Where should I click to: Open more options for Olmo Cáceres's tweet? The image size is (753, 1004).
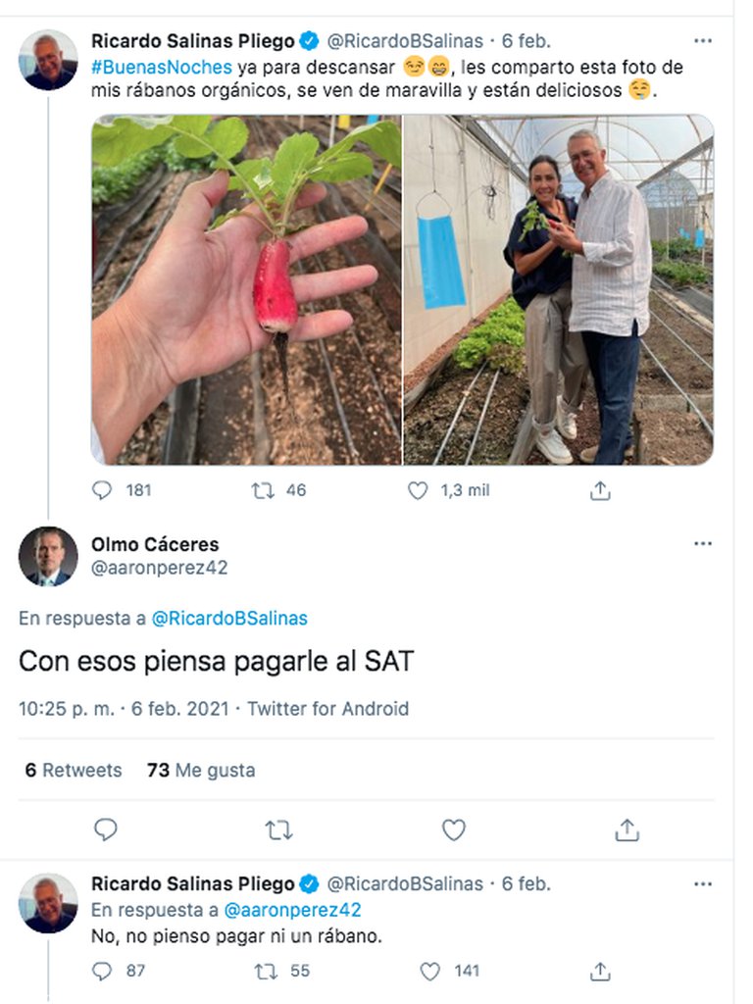coord(702,544)
